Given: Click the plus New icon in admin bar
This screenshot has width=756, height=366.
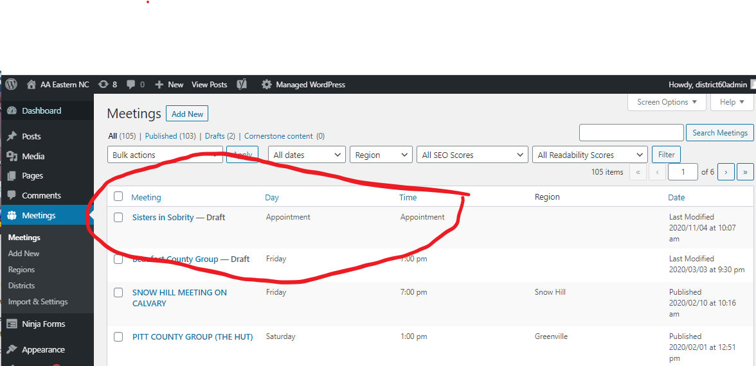Looking at the screenshot, I should pyautogui.click(x=159, y=85).
